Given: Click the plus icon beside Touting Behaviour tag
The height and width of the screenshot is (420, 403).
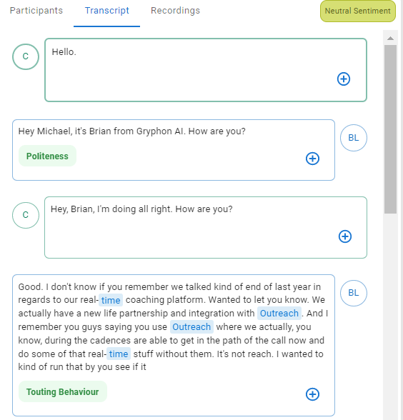Looking at the screenshot, I should (x=312, y=394).
